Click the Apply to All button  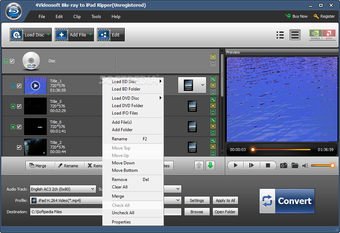225,200
